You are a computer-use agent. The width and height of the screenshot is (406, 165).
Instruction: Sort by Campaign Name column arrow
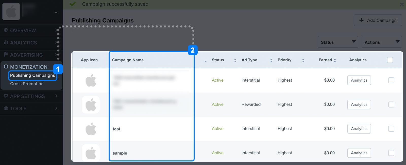(206, 61)
